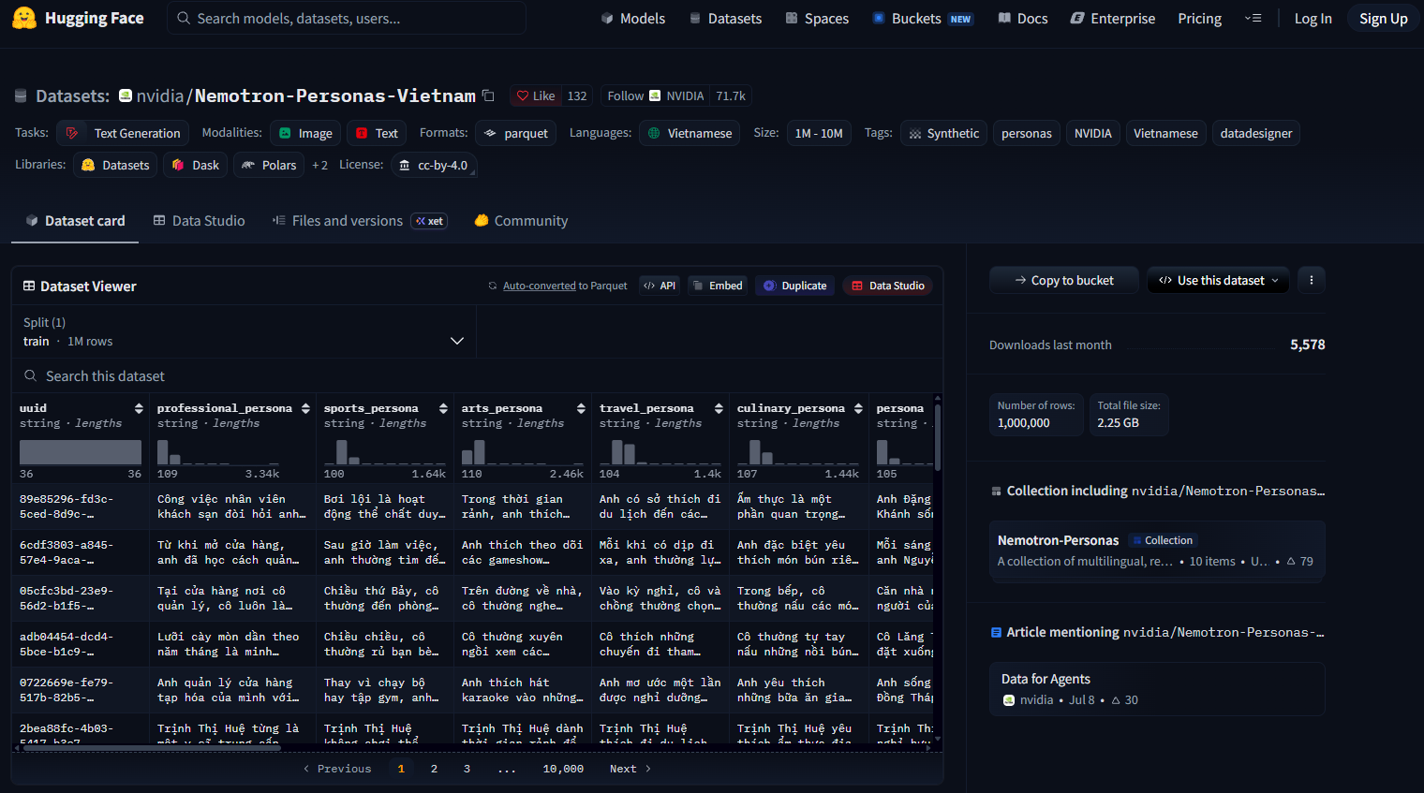
Task: Open Datasets in top navigation
Action: pos(725,18)
